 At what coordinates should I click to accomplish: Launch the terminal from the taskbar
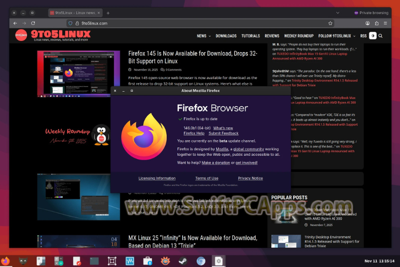94,261
